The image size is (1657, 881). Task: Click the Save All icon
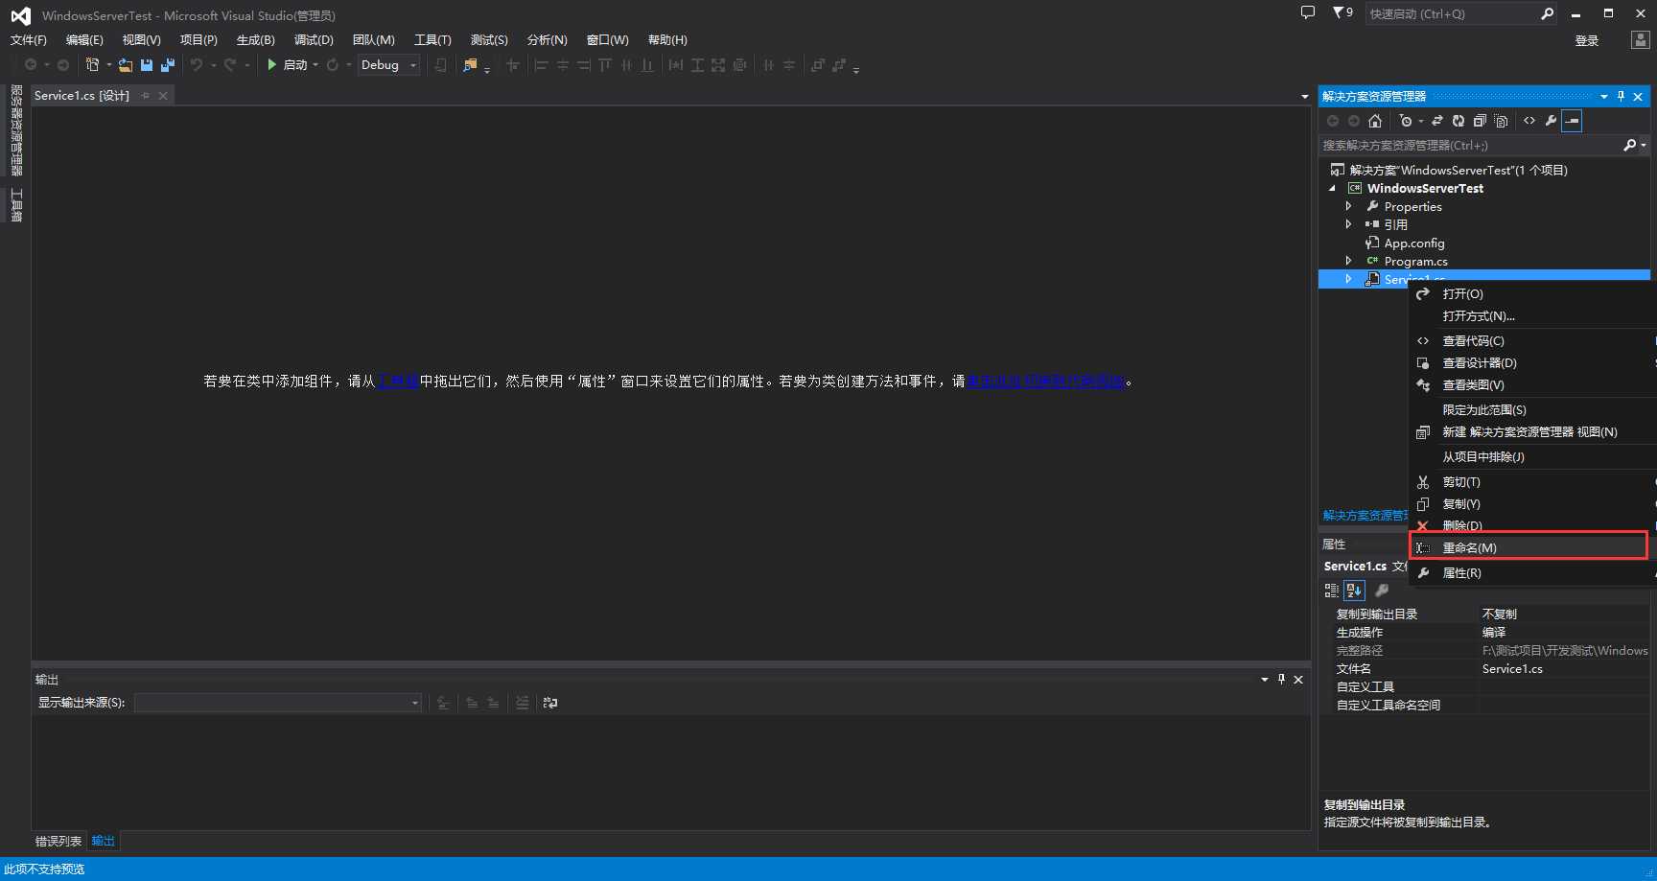click(x=168, y=65)
